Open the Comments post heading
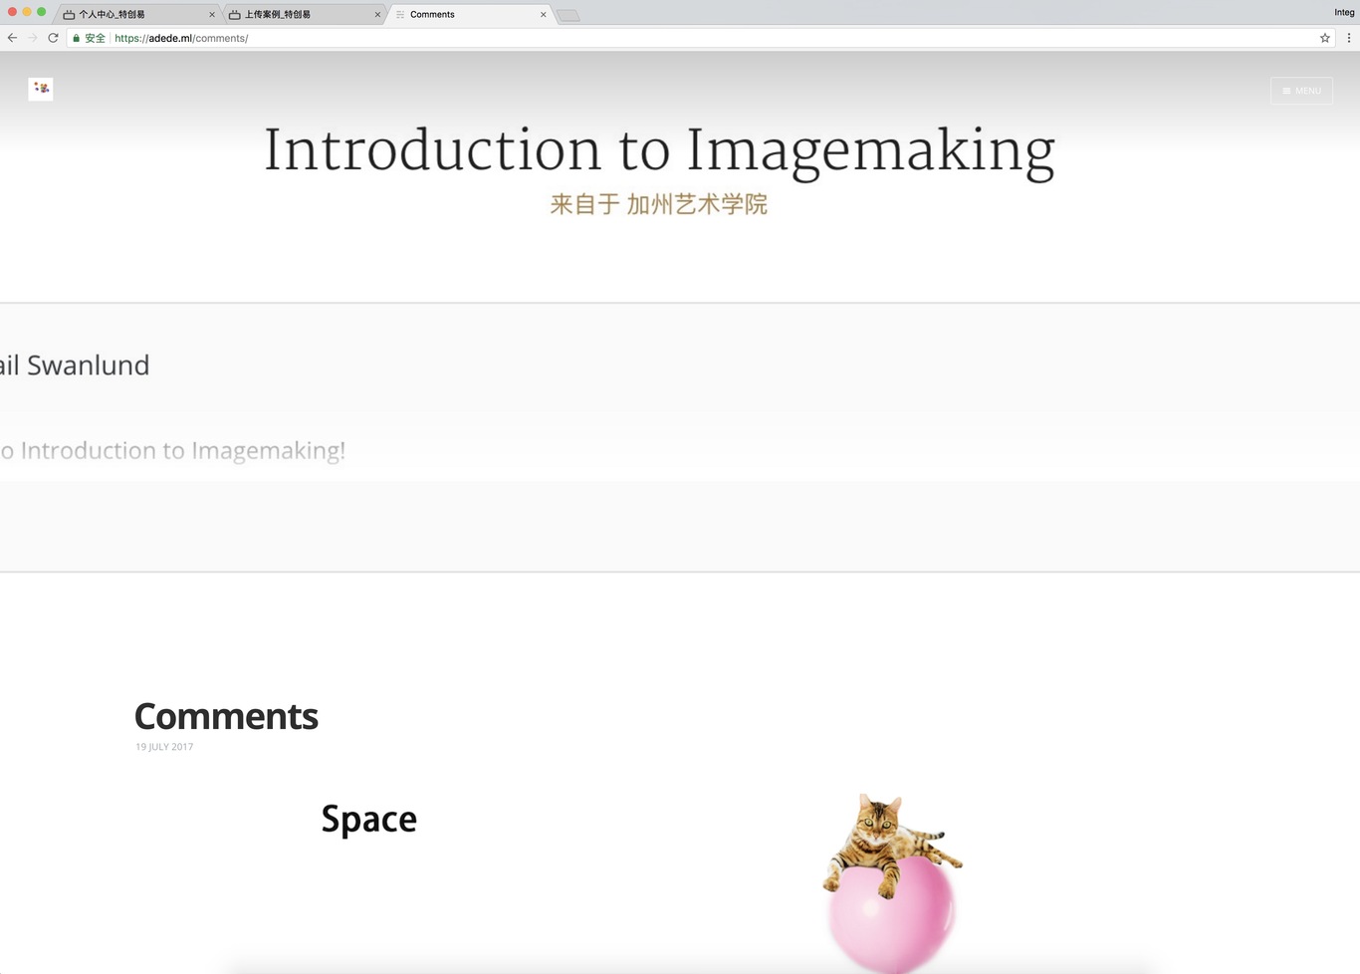Viewport: 1360px width, 974px height. point(226,716)
